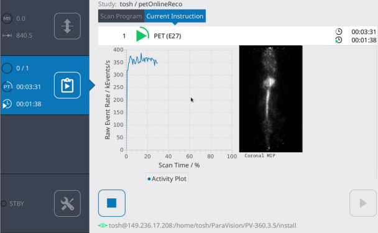Click the STBY status indicator circle
This screenshot has width=378, height=233.
(x=4, y=203)
